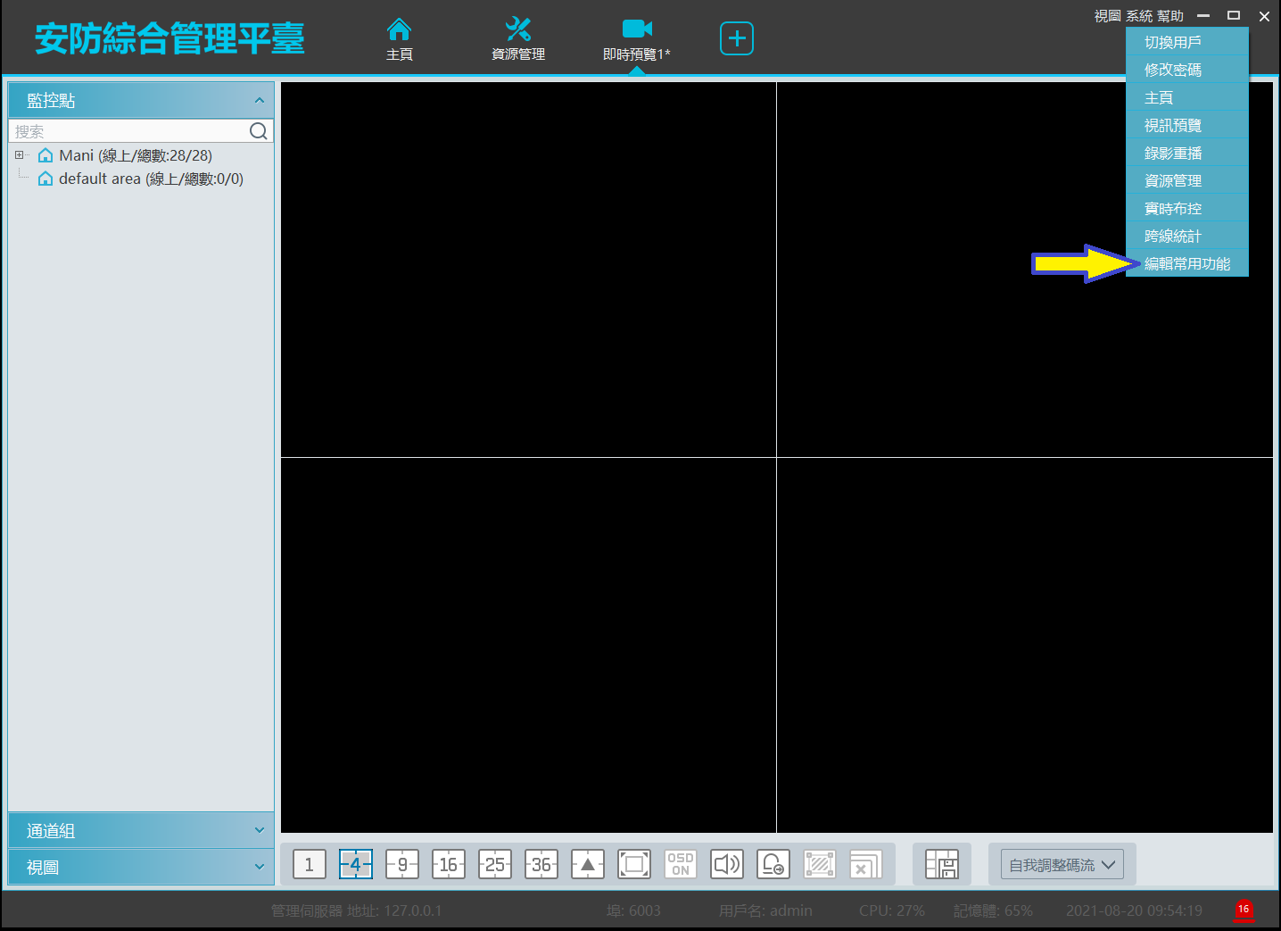Choose 錄影重播 playback menu entry

click(1172, 153)
